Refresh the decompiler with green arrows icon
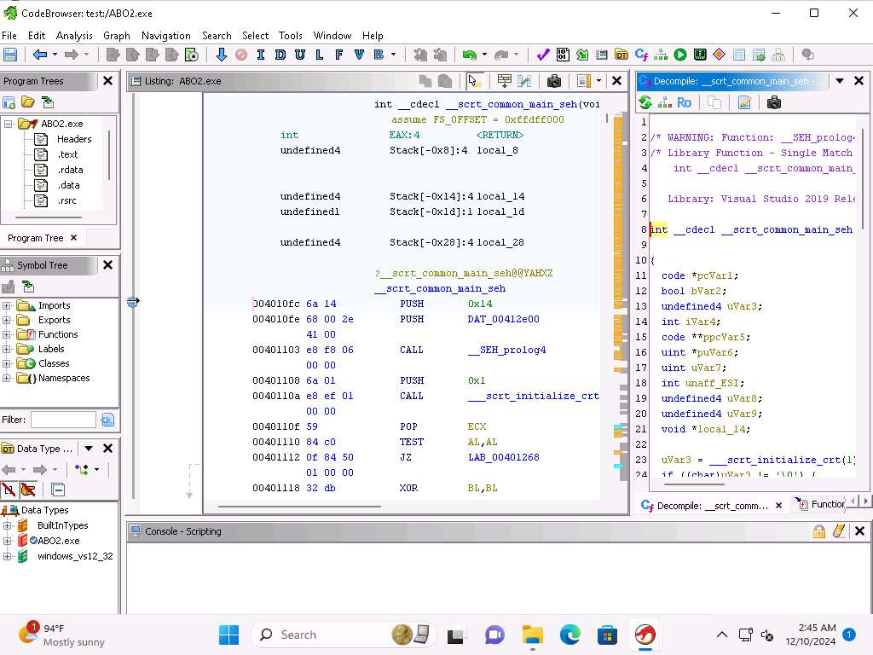 [x=645, y=102]
